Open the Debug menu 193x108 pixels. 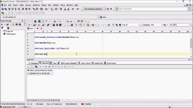coord(44,5)
